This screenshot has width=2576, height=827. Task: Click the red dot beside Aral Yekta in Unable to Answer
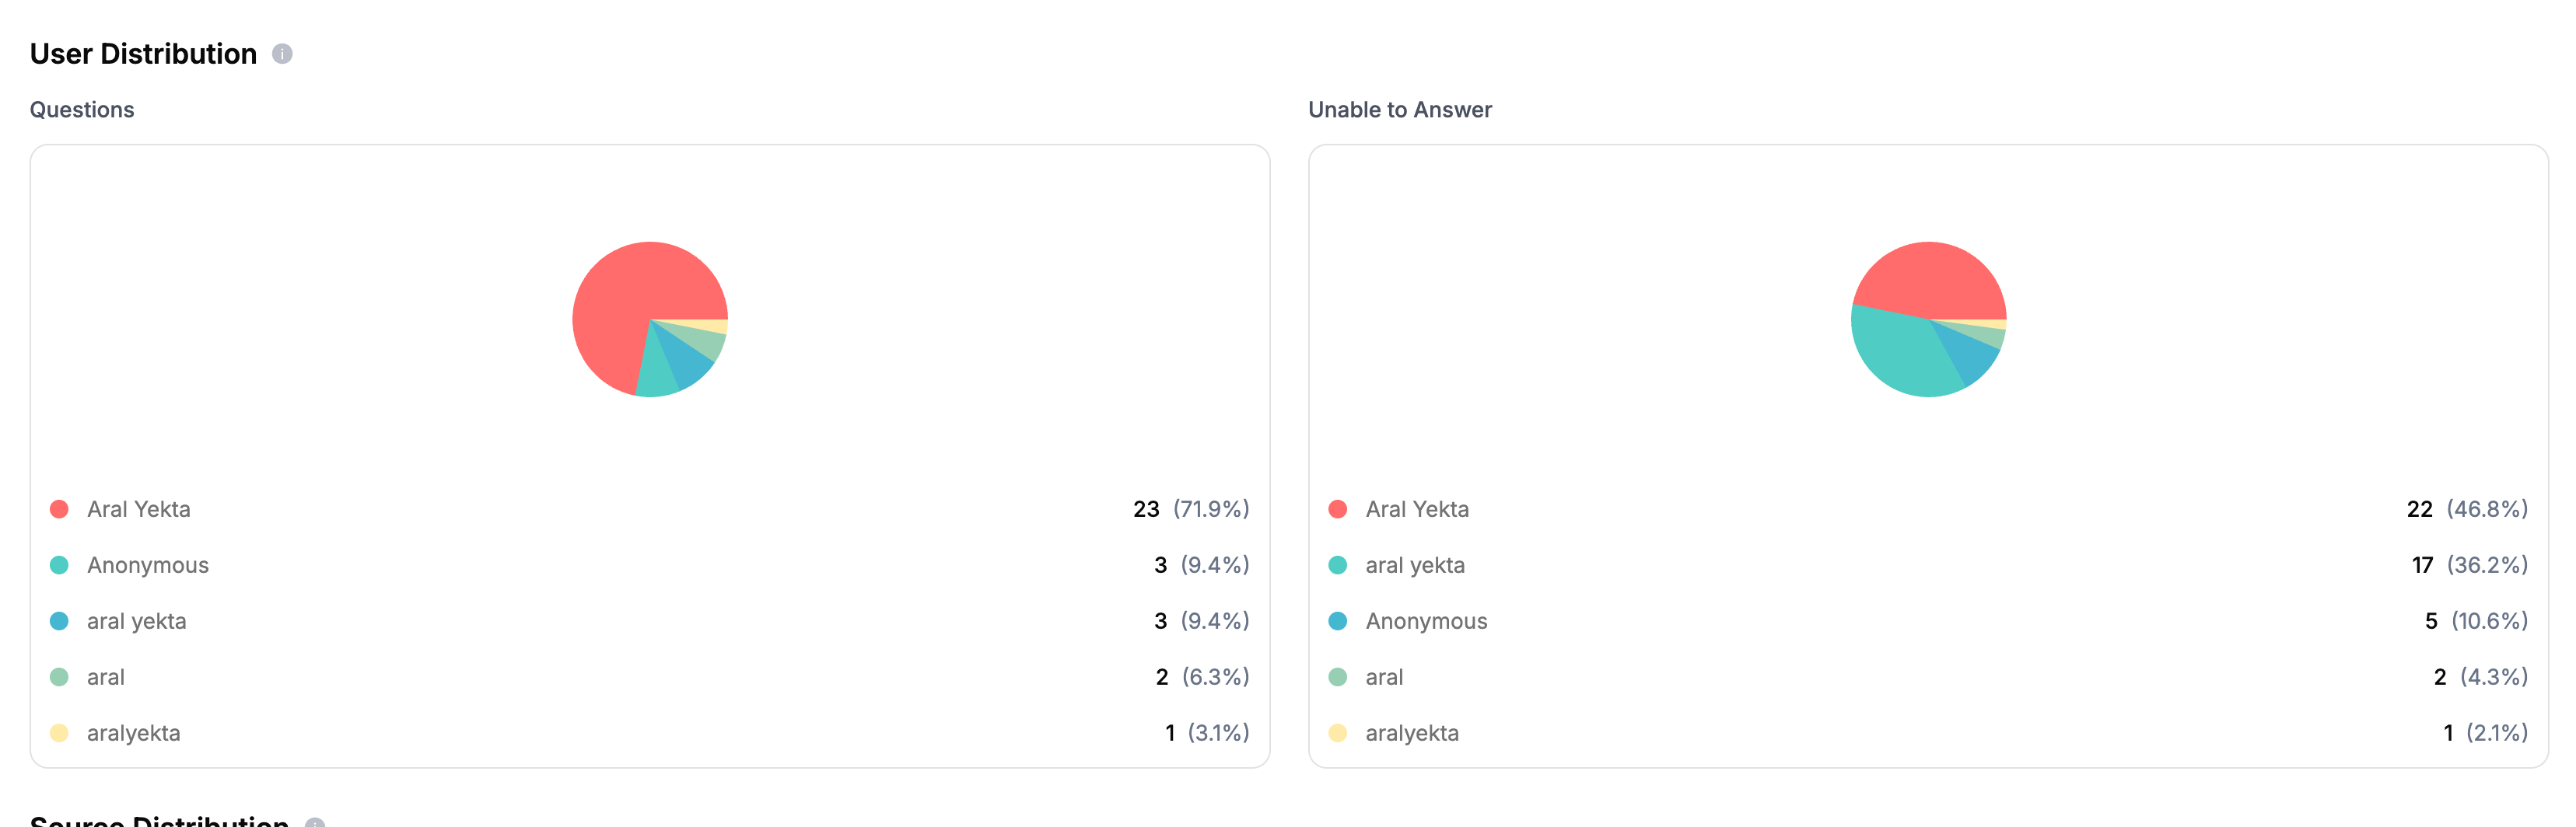coord(1338,508)
